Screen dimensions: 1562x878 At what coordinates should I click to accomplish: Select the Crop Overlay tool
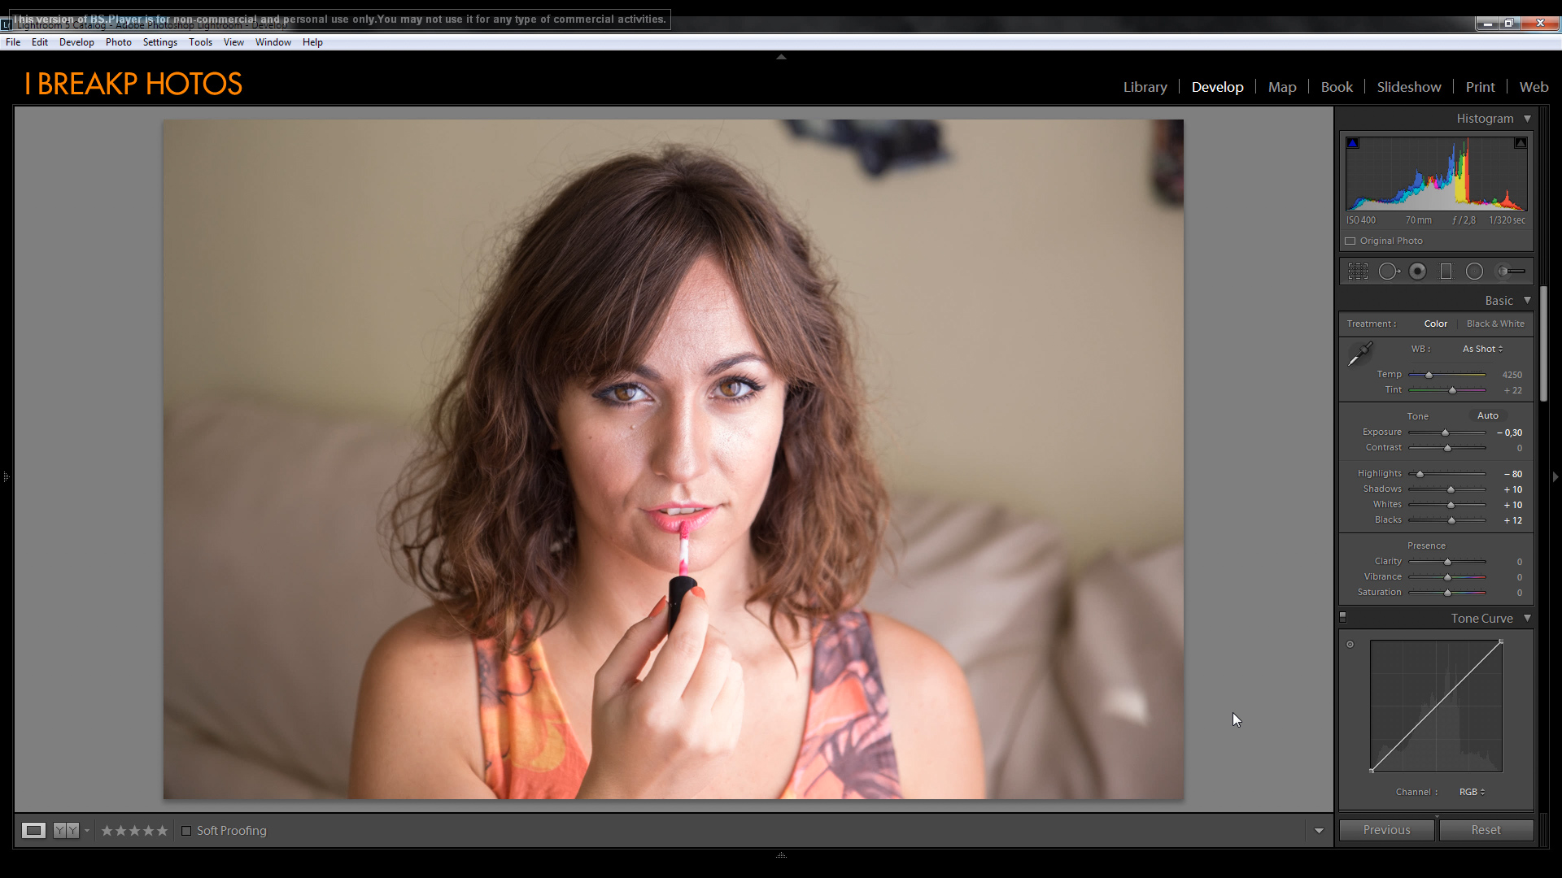point(1358,272)
